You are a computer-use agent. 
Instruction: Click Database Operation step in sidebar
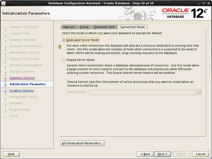[x=24, y=27]
